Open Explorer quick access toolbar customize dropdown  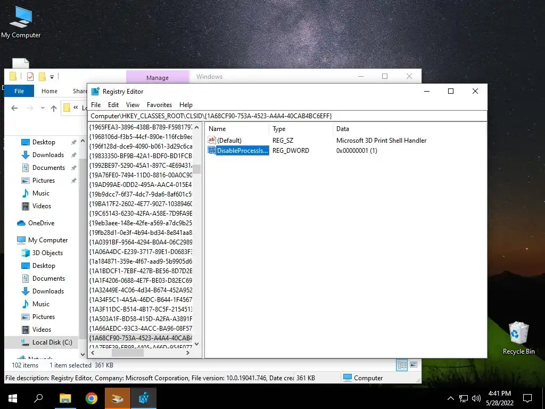pyautogui.click(x=52, y=77)
